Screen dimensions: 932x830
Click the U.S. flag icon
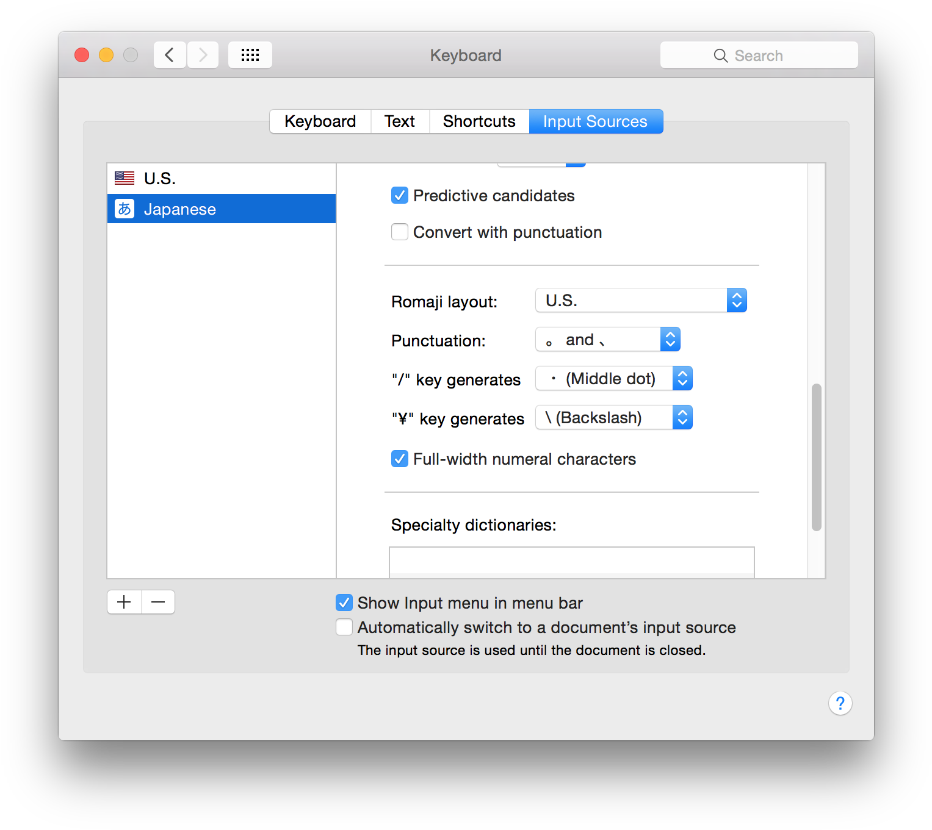[x=124, y=177]
